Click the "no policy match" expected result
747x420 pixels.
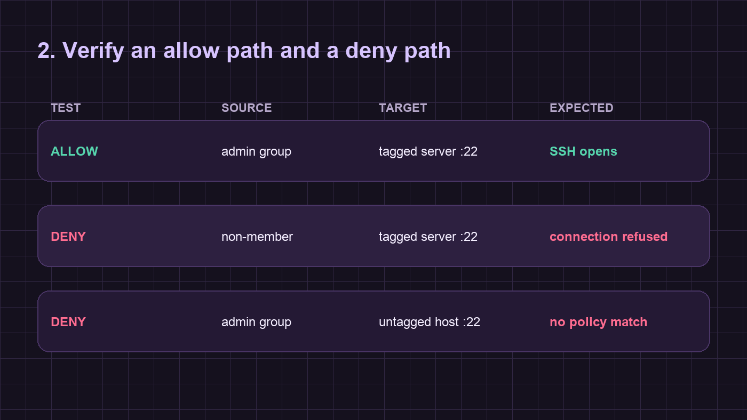pyautogui.click(x=598, y=322)
